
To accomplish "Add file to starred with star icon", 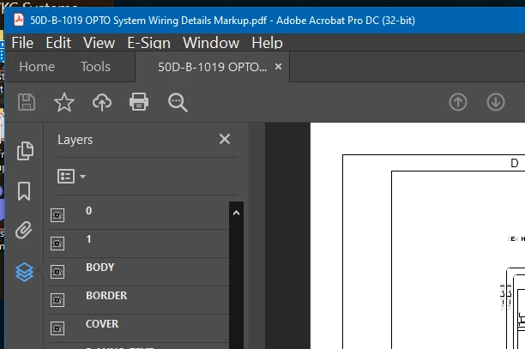I will 64,102.
